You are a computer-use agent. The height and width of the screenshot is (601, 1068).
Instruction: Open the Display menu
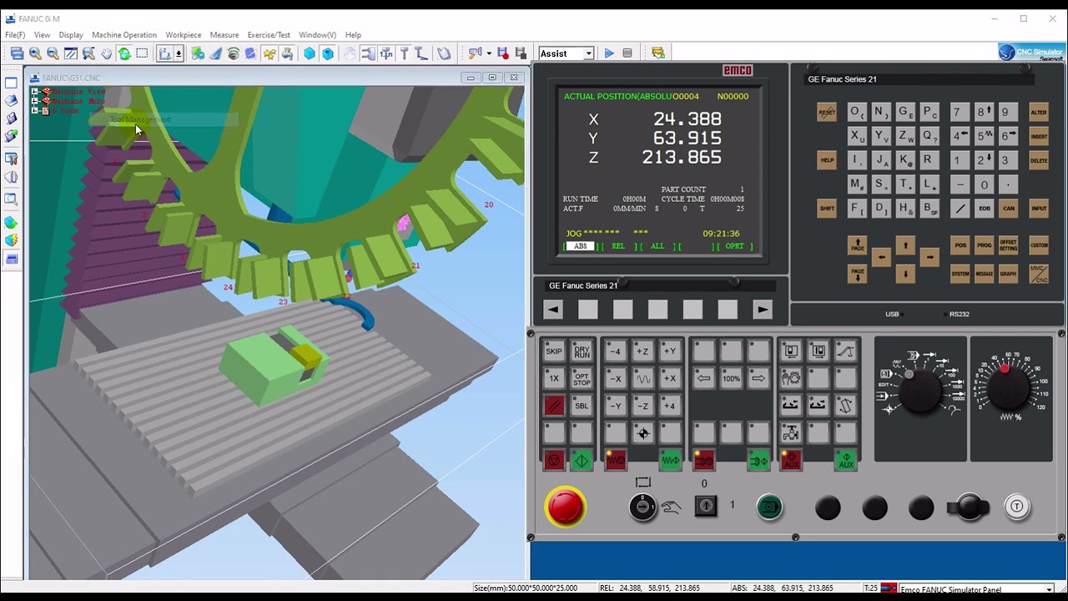(x=71, y=35)
